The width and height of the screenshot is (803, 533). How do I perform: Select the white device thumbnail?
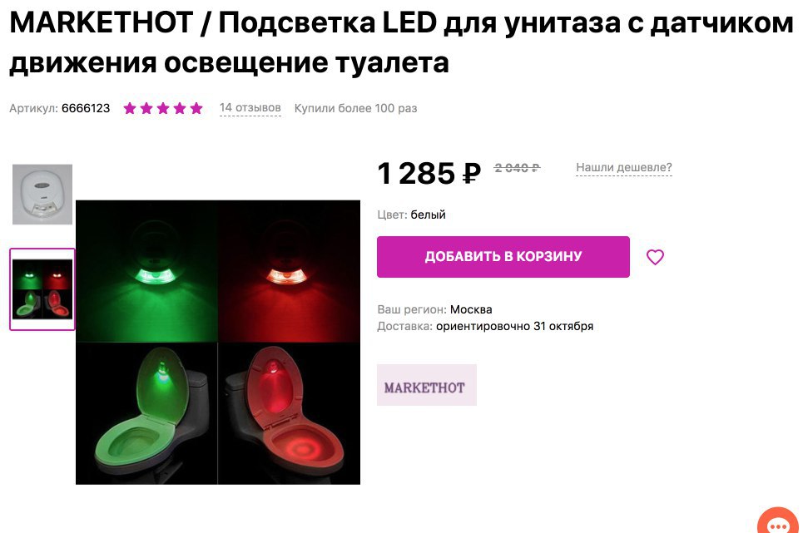pyautogui.click(x=42, y=195)
